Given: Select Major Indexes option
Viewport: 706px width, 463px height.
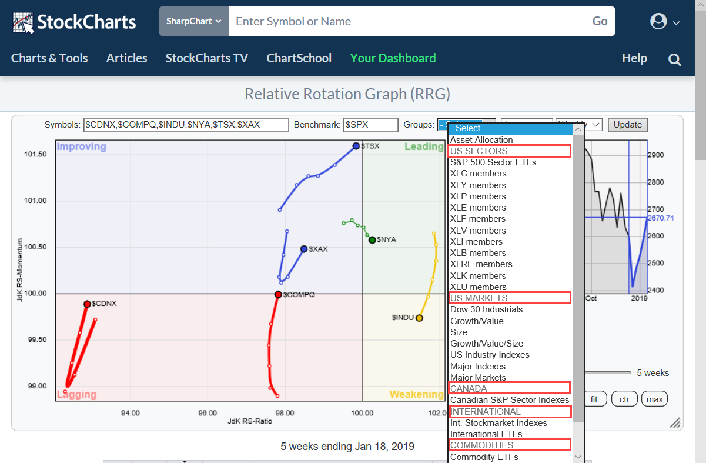Looking at the screenshot, I should pos(510,367).
